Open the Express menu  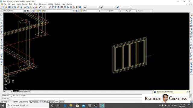pos(69,4)
